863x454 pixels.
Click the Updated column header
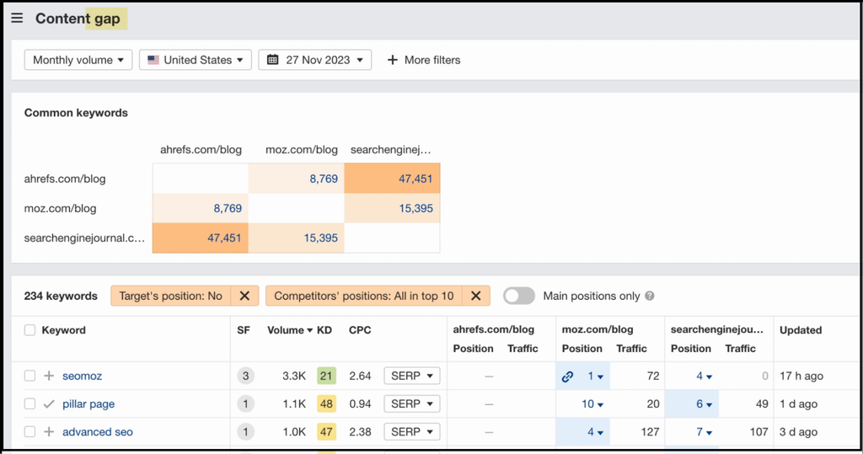pos(801,330)
